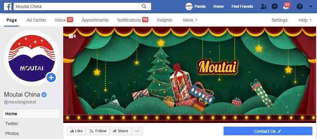Open the account dropdown arrow
This screenshot has height=139, width=317.
[x=311, y=6]
